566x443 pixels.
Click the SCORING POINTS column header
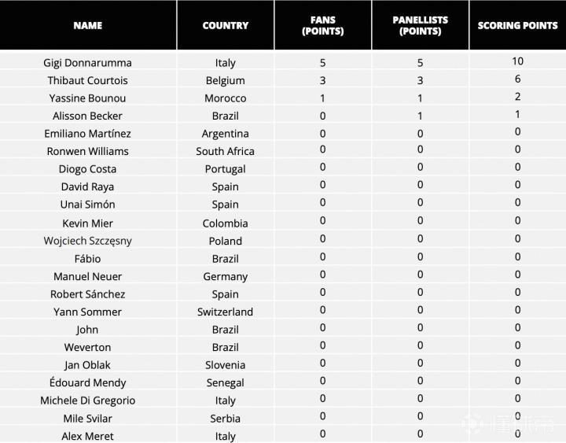click(x=517, y=25)
